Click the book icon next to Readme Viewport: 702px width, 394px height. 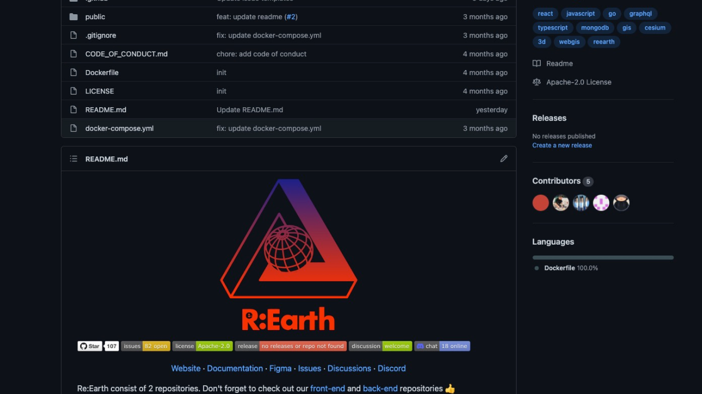coord(537,63)
